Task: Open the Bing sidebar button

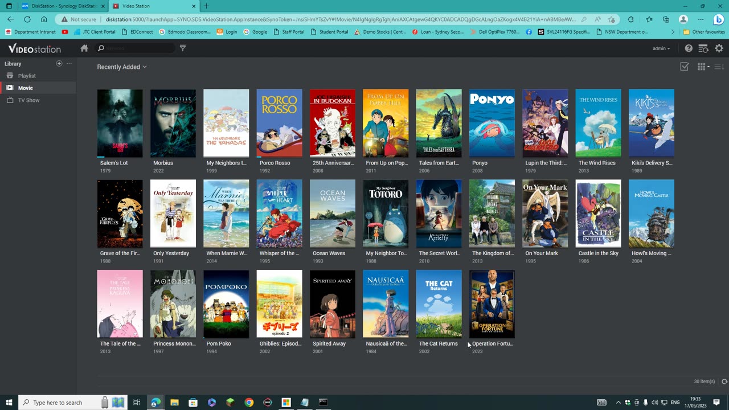Action: tap(718, 19)
